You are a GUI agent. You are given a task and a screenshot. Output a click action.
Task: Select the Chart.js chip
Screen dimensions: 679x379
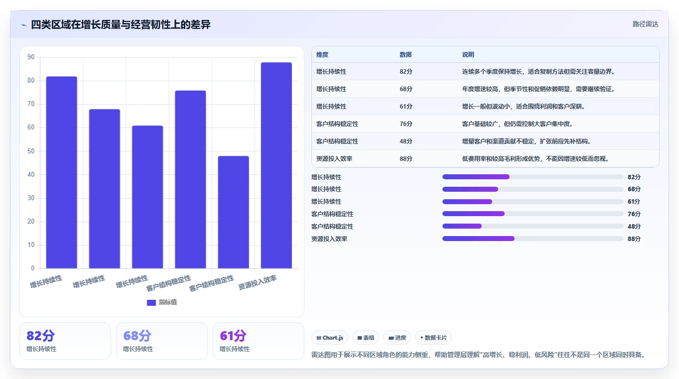[x=330, y=338]
